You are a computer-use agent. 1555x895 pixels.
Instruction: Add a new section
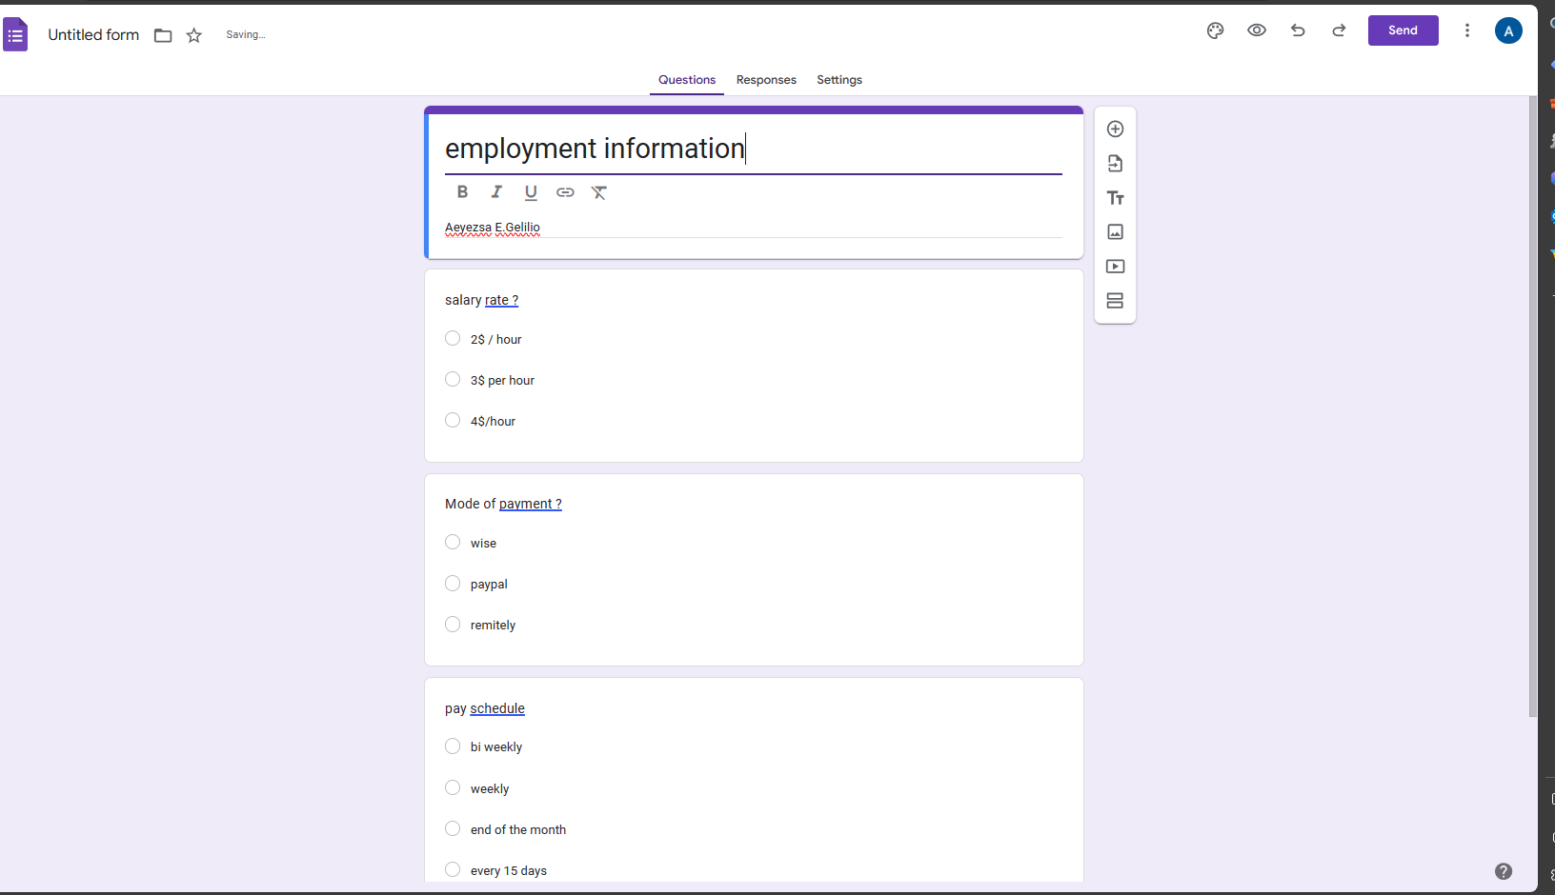(1115, 301)
